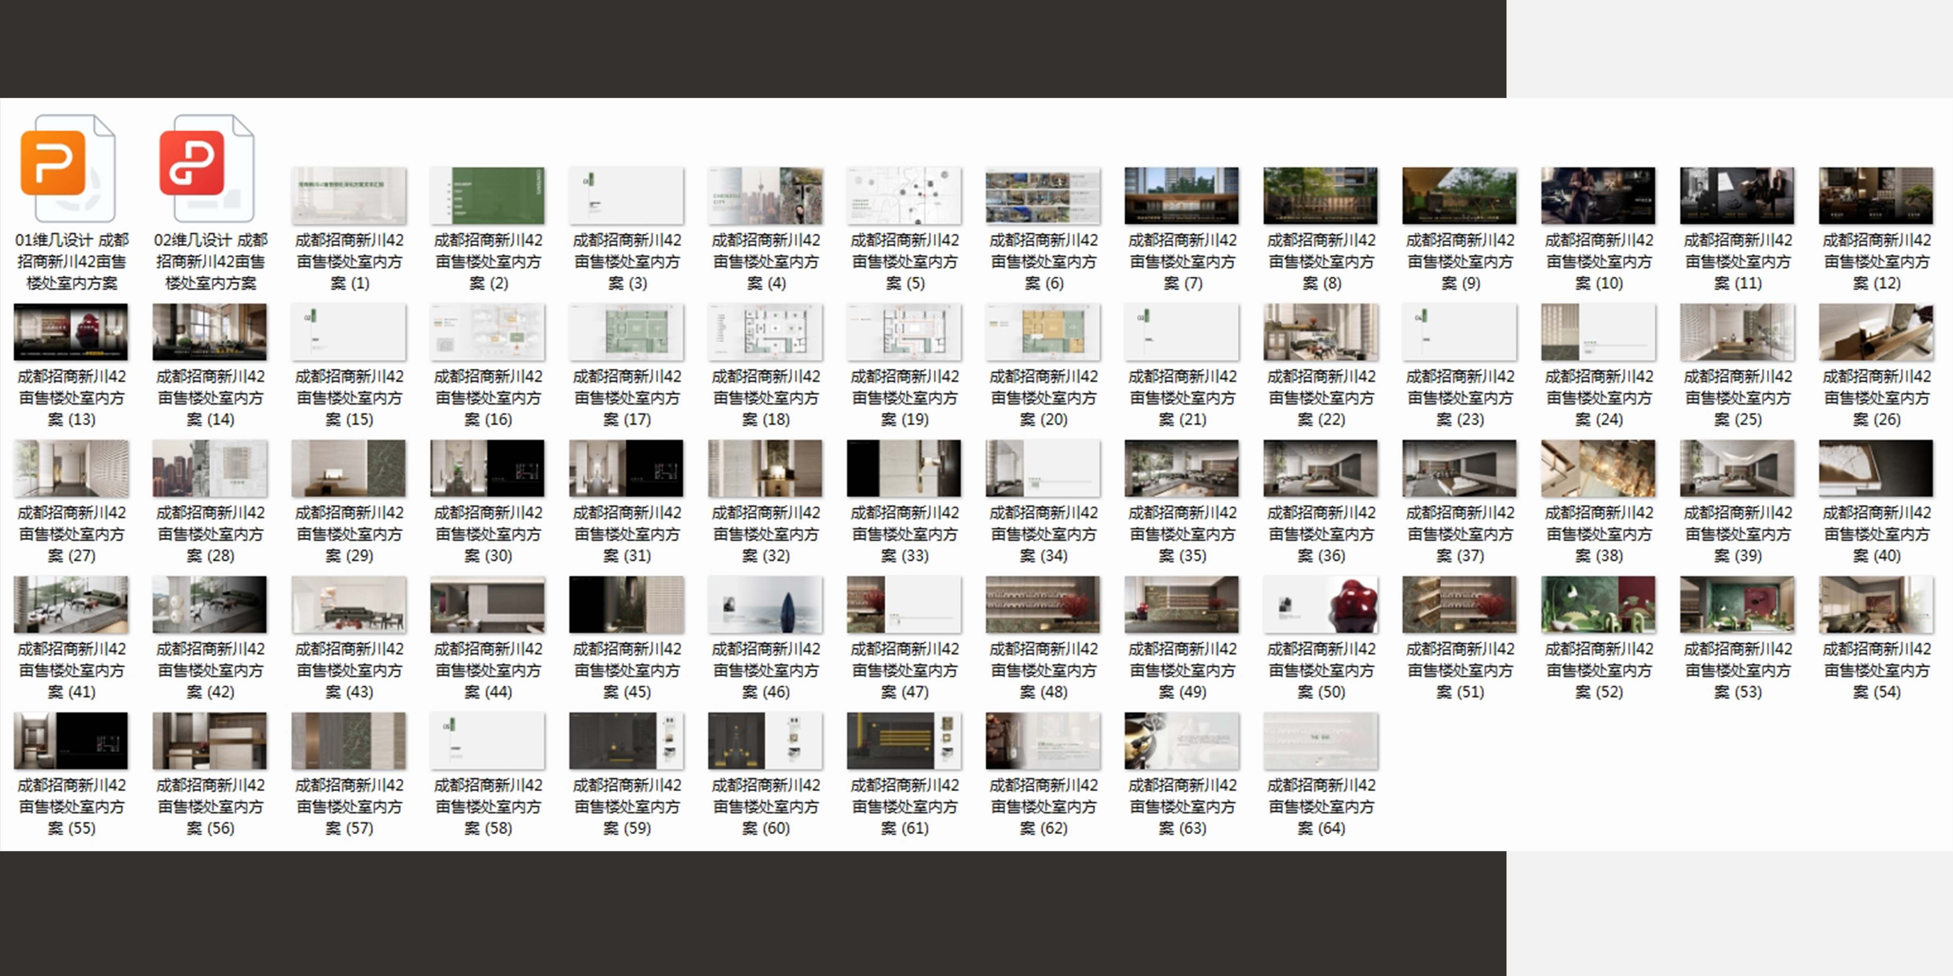Select green floor plan thumbnail 案 (17)
This screenshot has height=976, width=1953.
(x=626, y=332)
